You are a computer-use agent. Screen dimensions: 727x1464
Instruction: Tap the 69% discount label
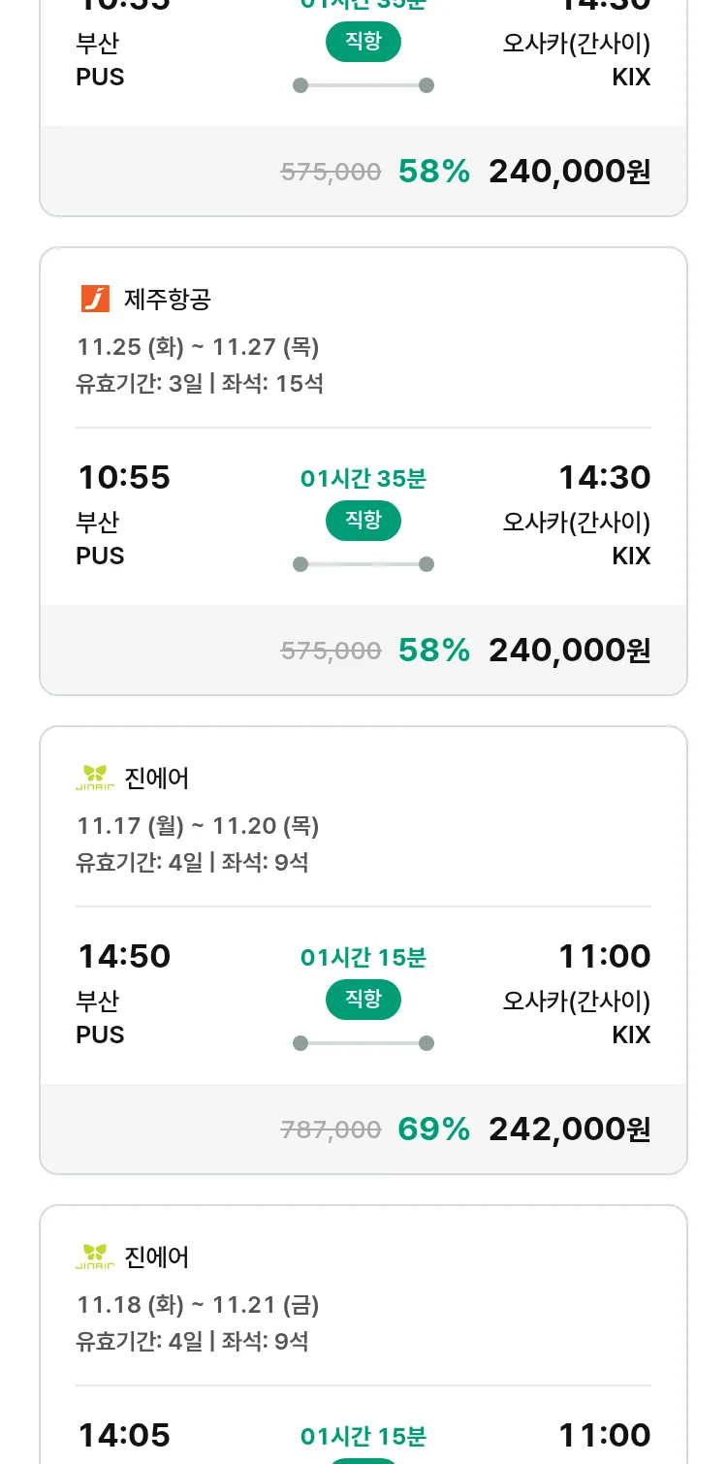(x=433, y=1129)
